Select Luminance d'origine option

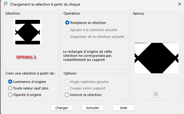point(10,82)
